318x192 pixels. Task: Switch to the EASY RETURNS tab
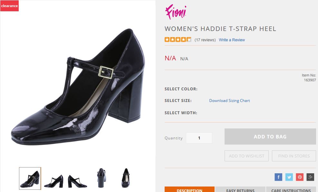coord(240,190)
